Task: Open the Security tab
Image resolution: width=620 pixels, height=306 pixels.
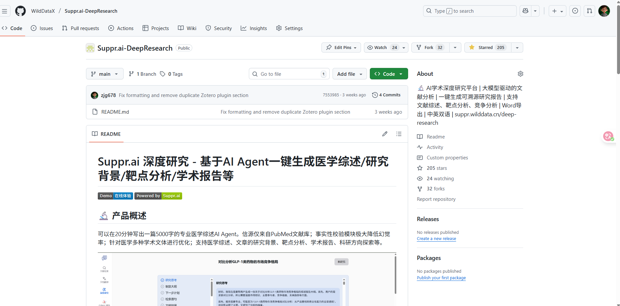Action: point(219,28)
